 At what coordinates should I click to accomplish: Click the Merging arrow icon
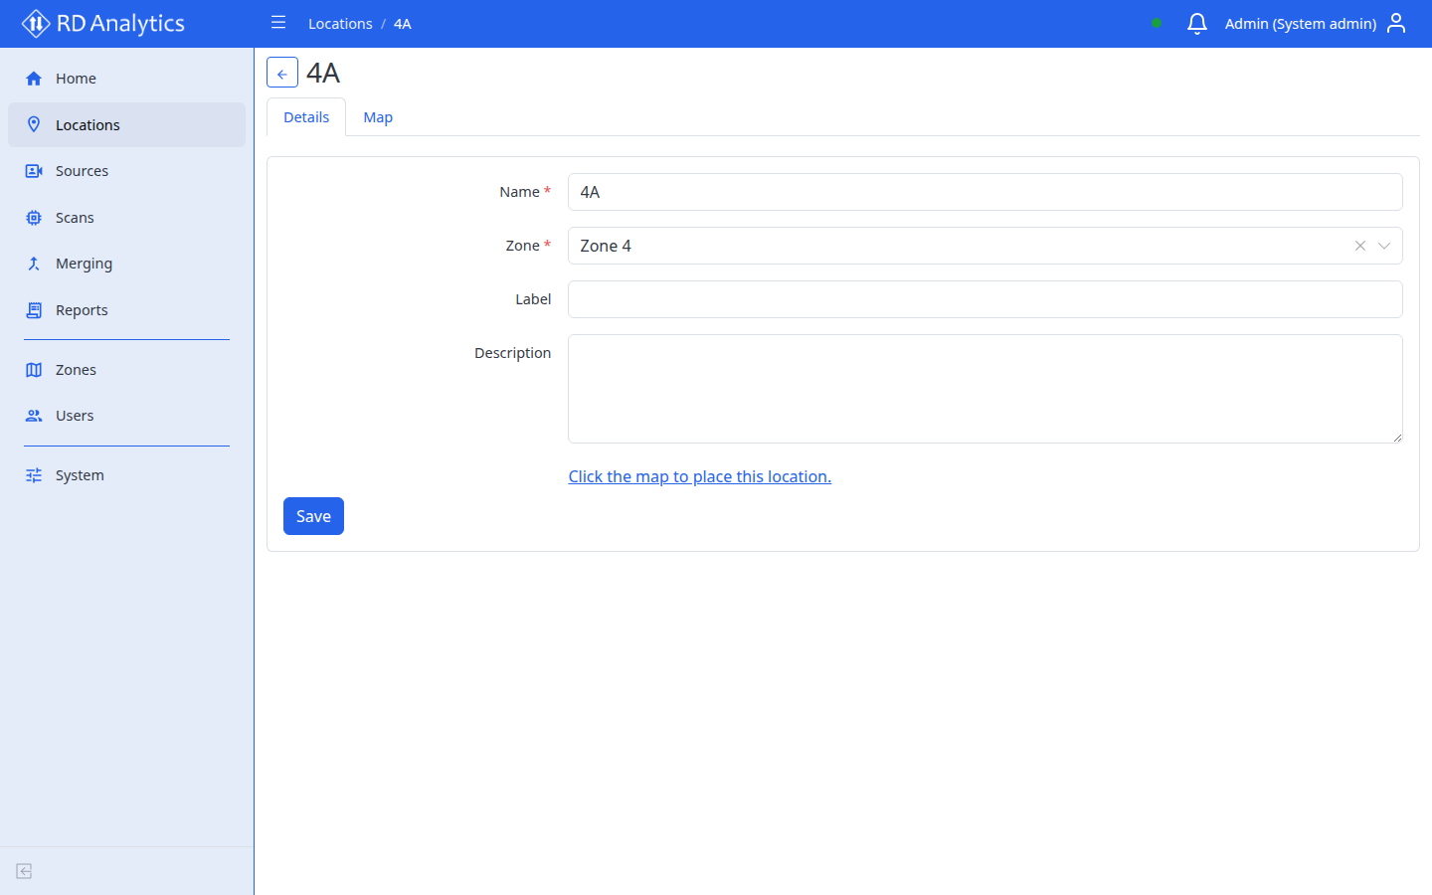click(34, 264)
